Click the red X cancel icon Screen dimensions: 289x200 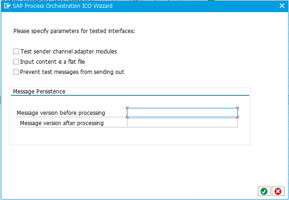tap(278, 191)
